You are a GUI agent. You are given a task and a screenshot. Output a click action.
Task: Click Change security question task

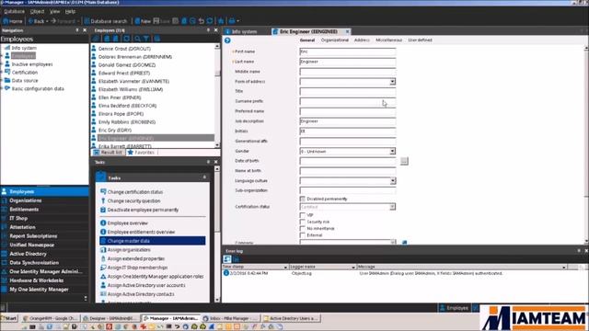[x=133, y=200]
